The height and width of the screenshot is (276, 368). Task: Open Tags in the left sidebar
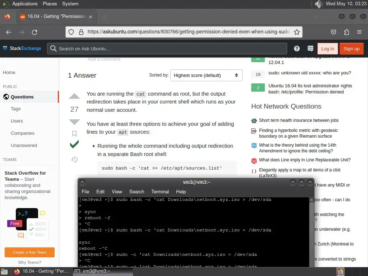click(x=16, y=109)
